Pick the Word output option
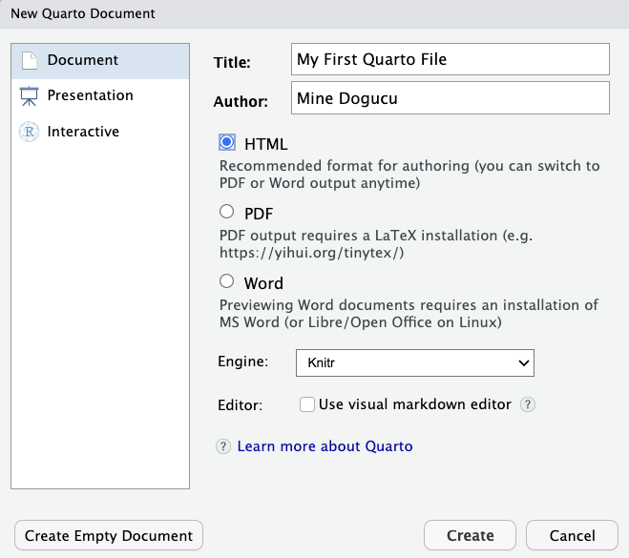The image size is (629, 558). (226, 281)
